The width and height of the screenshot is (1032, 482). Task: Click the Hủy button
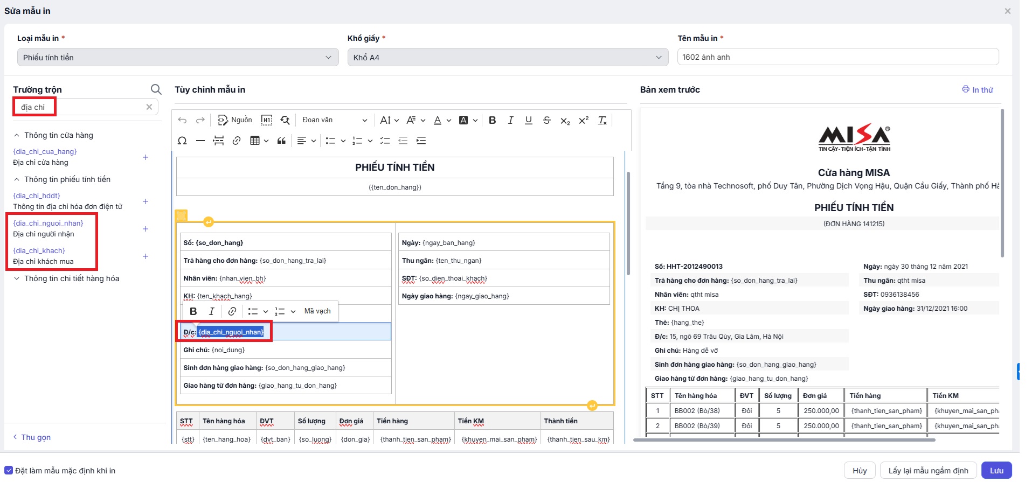860,471
